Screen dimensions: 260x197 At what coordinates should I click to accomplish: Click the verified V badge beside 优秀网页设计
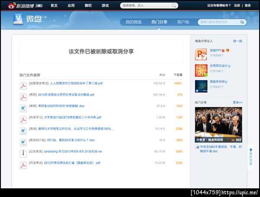pyautogui.click(x=229, y=66)
